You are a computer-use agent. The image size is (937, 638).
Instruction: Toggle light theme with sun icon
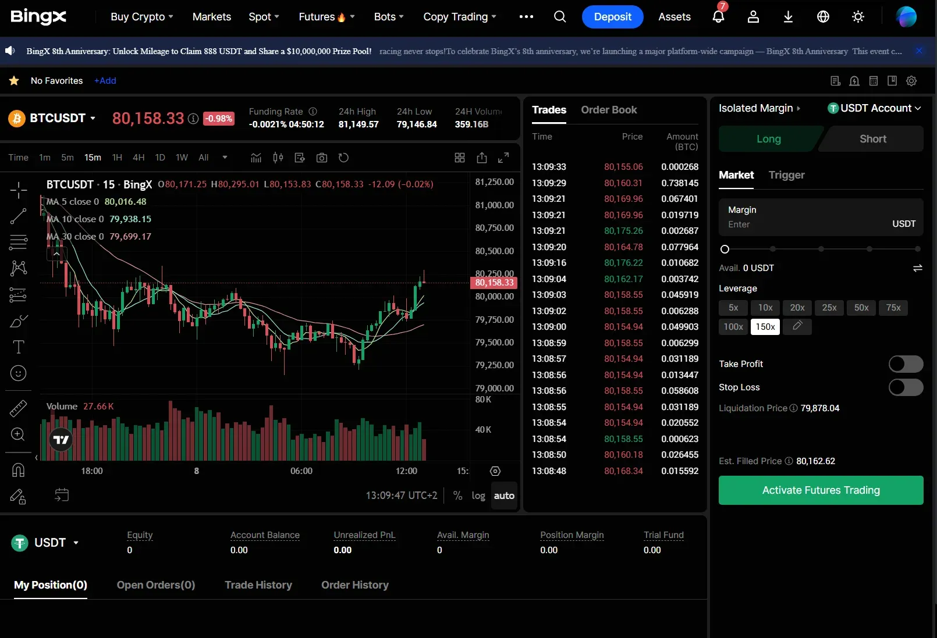[x=858, y=17]
